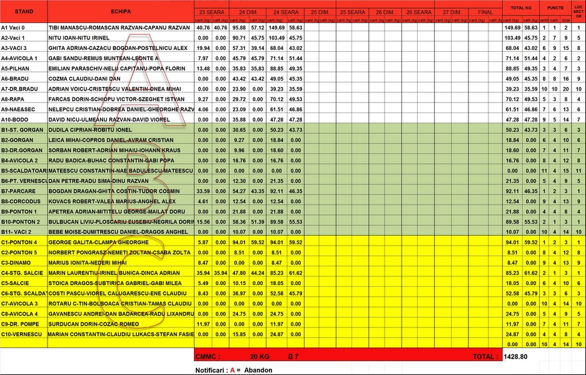The height and width of the screenshot is (375, 586).
Task: Select the ECHIPA column header
Action: point(121,11)
